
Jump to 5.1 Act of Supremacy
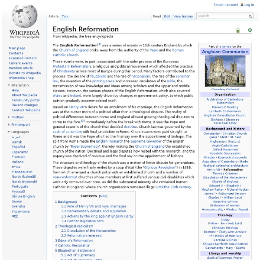coord(78,255)
